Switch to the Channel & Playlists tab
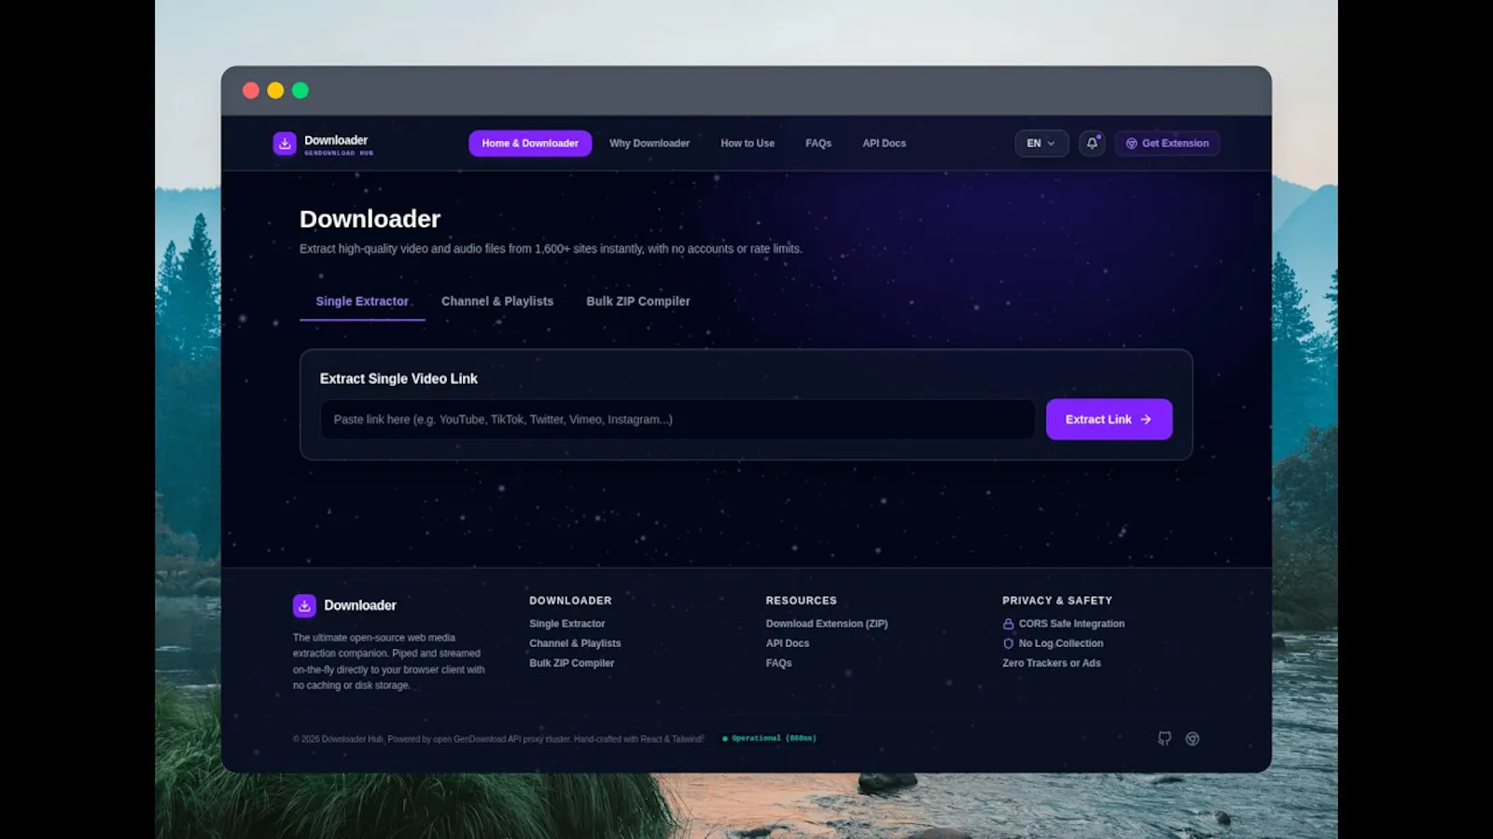Viewport: 1493px width, 839px height. pos(497,301)
